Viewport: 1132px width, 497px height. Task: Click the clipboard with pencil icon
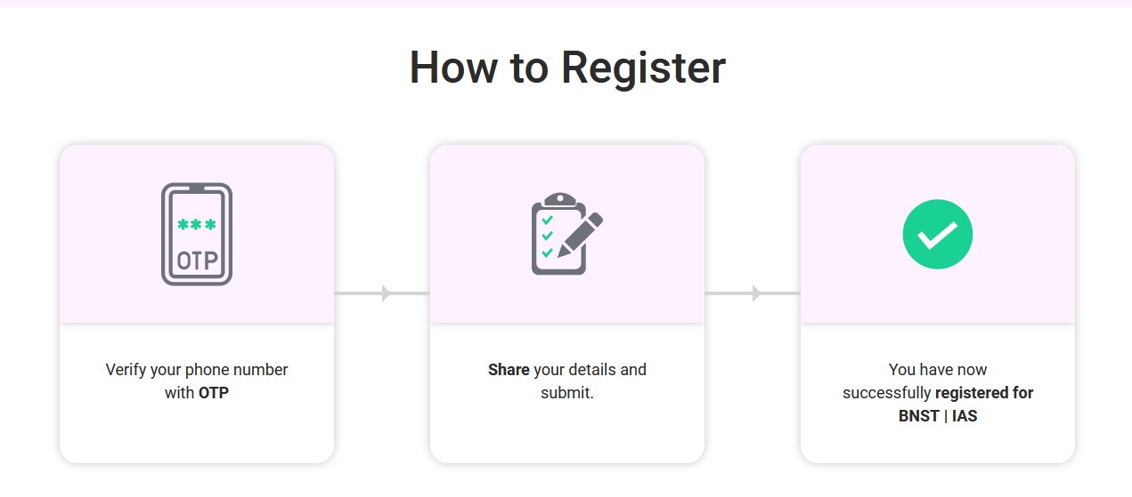click(x=566, y=234)
